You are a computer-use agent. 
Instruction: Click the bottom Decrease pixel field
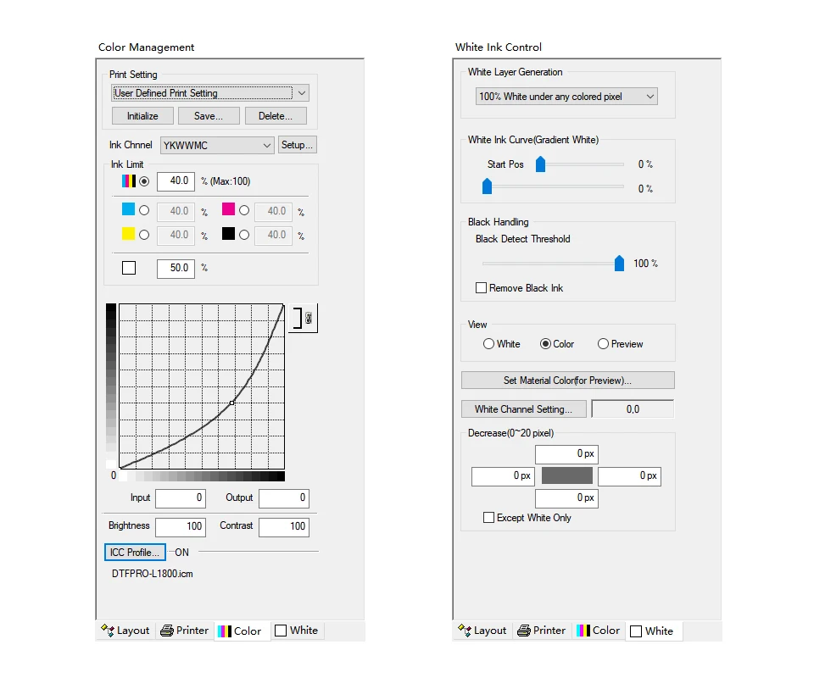tap(567, 498)
